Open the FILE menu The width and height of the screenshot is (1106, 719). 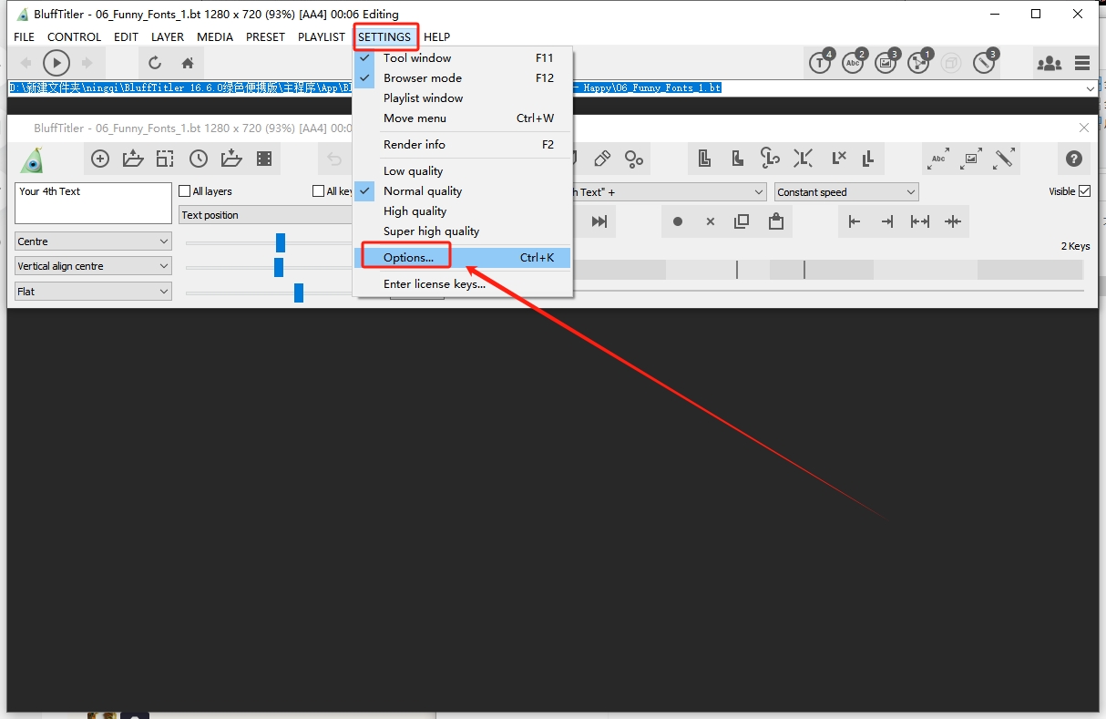(25, 36)
